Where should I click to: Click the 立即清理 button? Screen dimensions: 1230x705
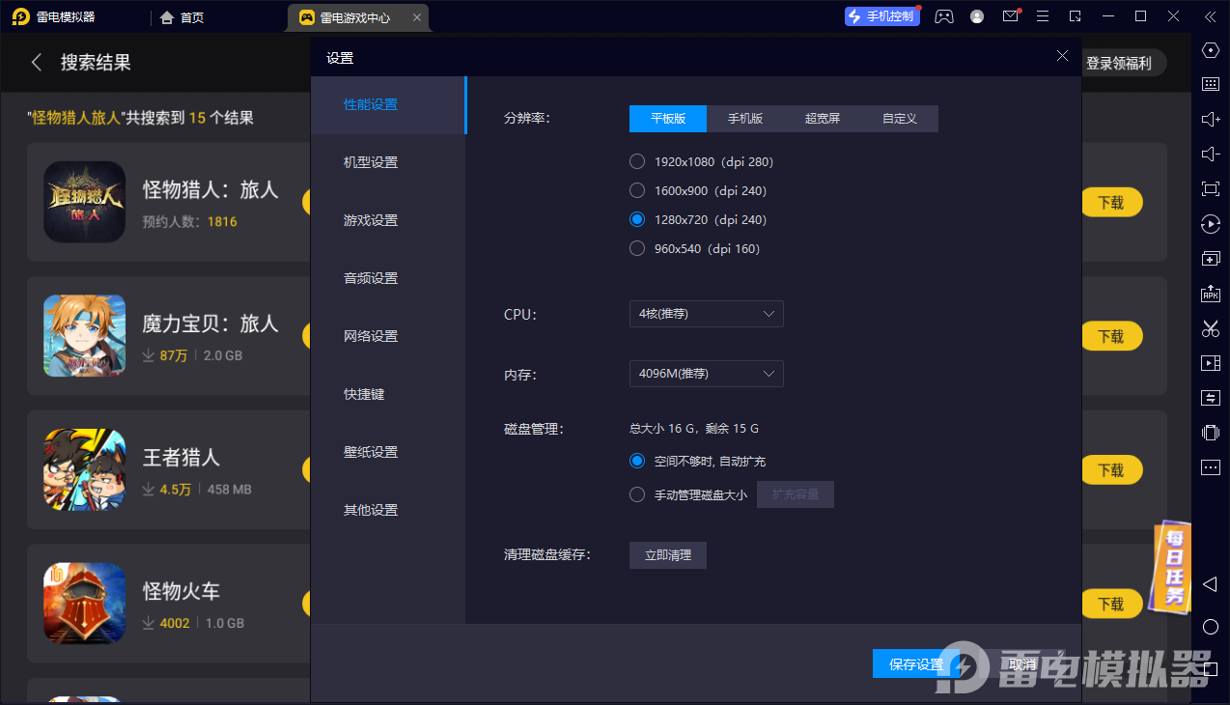point(667,555)
